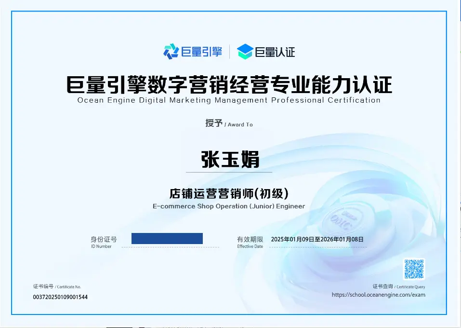Click the 巨量认证 brand name text
Image resolution: width=461 pixels, height=328 pixels.
(x=275, y=52)
